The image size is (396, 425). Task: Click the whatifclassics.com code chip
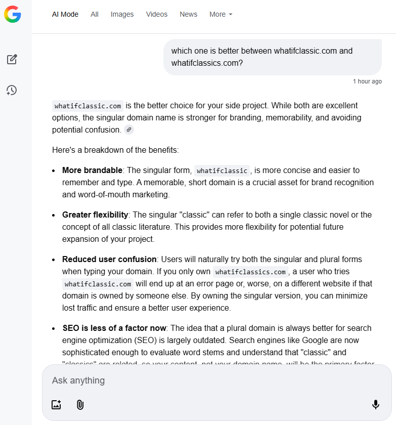[250, 272]
